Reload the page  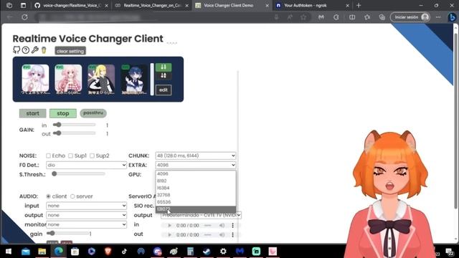pyautogui.click(x=24, y=17)
